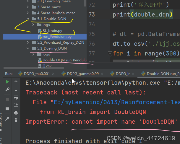This screenshot has height=144, width=180.
Task: Close the DDPG_gamma0.99 run tab
Action: 102,74
